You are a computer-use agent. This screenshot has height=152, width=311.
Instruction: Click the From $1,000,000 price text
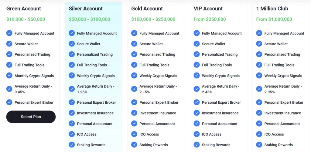(274, 19)
